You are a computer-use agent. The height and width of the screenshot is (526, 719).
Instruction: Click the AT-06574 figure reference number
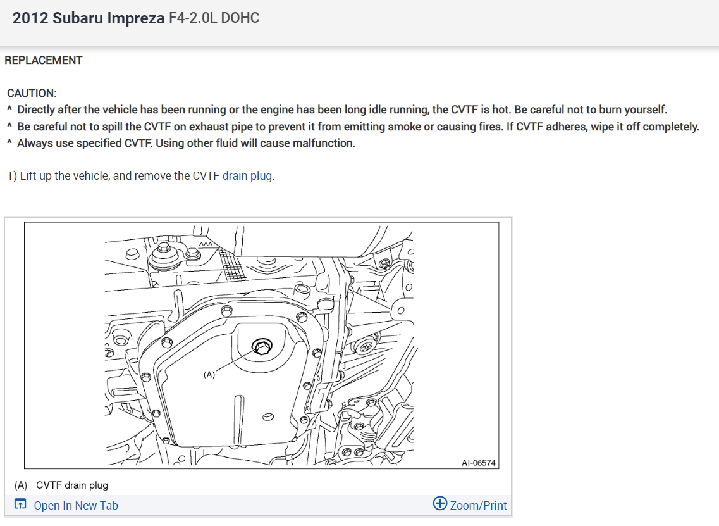pos(478,463)
